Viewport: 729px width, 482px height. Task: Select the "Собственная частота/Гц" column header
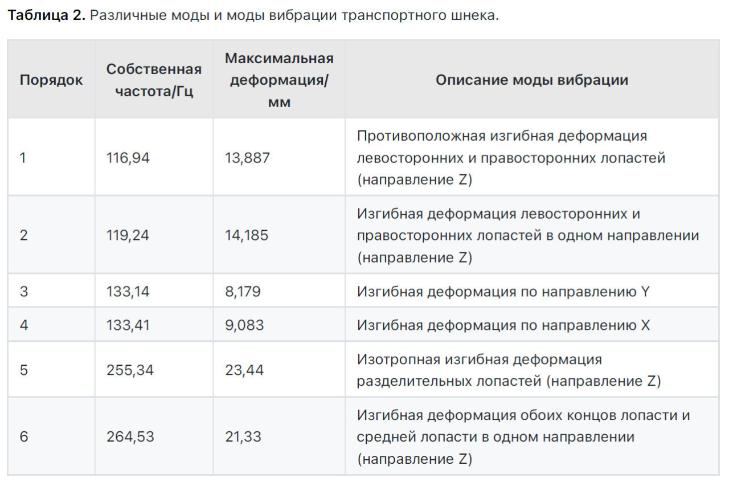pyautogui.click(x=154, y=80)
